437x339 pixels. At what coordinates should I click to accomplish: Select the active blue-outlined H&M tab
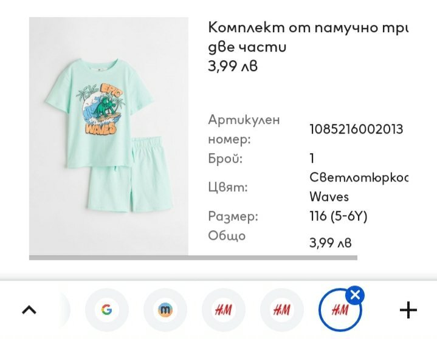340,310
